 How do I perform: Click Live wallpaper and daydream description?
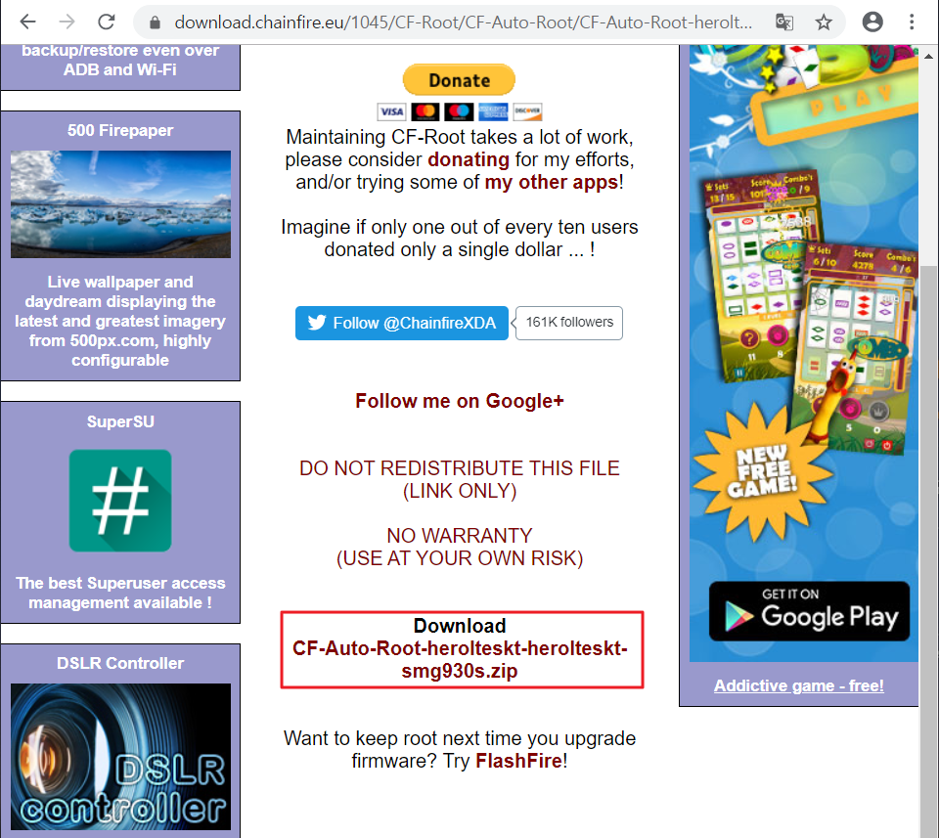click(x=120, y=322)
